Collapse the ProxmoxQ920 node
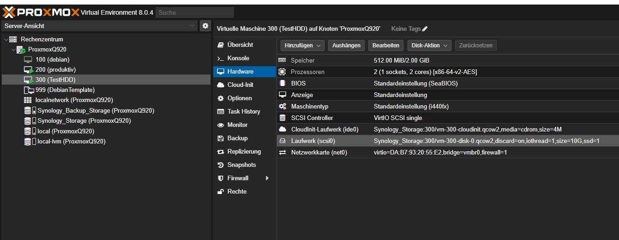Viewport: 619px width, 240px height. click(13, 50)
